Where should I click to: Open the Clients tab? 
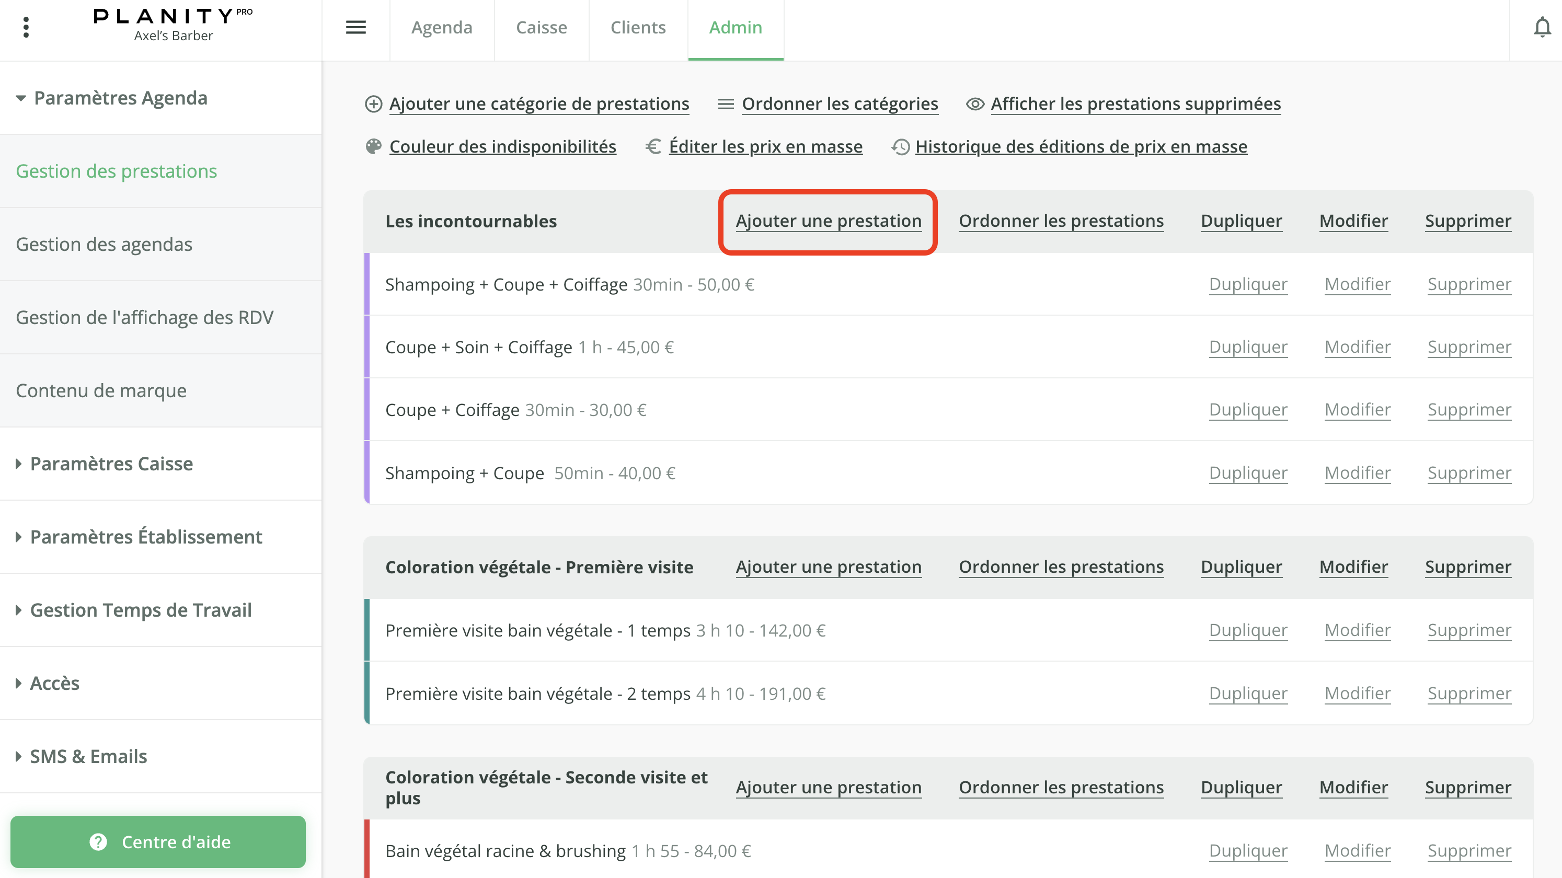(x=637, y=27)
